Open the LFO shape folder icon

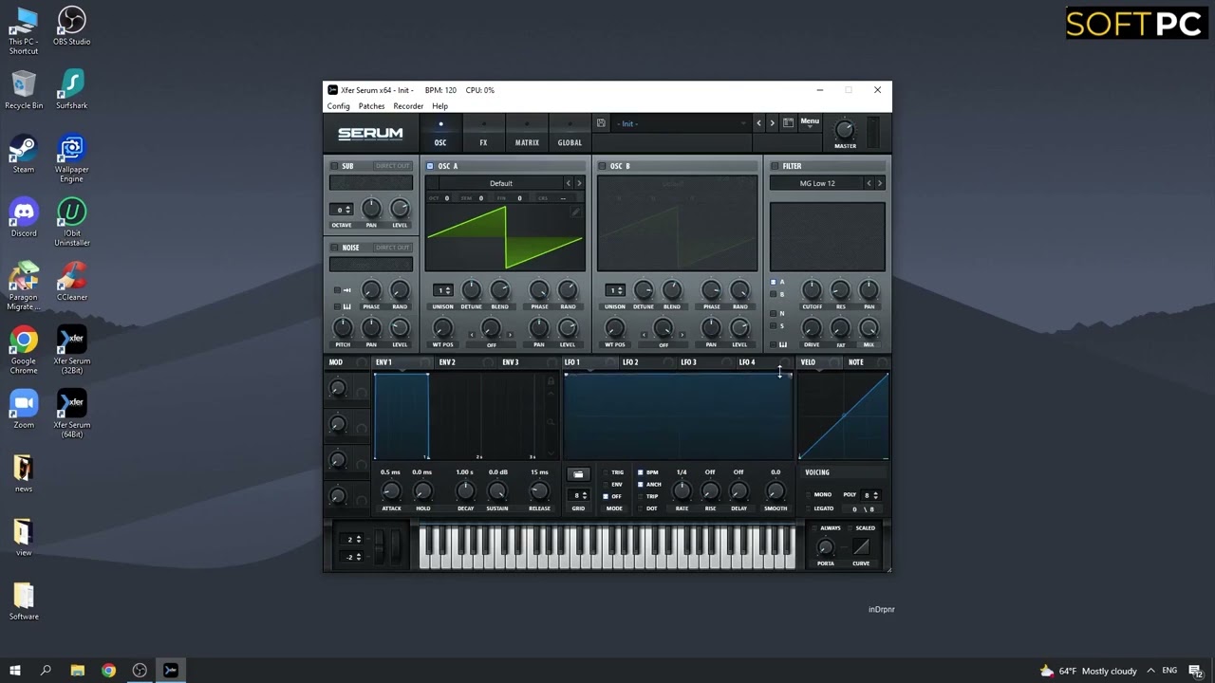pos(578,474)
